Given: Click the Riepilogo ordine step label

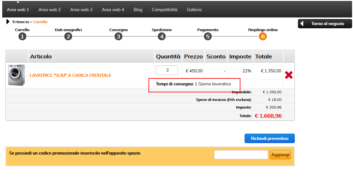Looking at the screenshot, I should coord(263,30).
